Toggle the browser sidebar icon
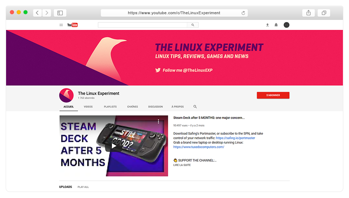Viewport: 349px width, 198px height. point(60,13)
